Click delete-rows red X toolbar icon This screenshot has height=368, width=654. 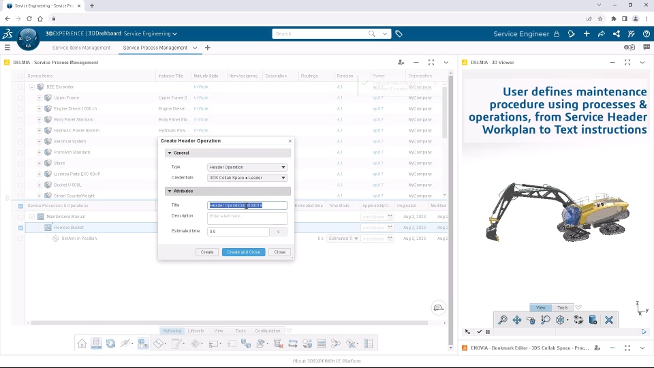(278, 343)
